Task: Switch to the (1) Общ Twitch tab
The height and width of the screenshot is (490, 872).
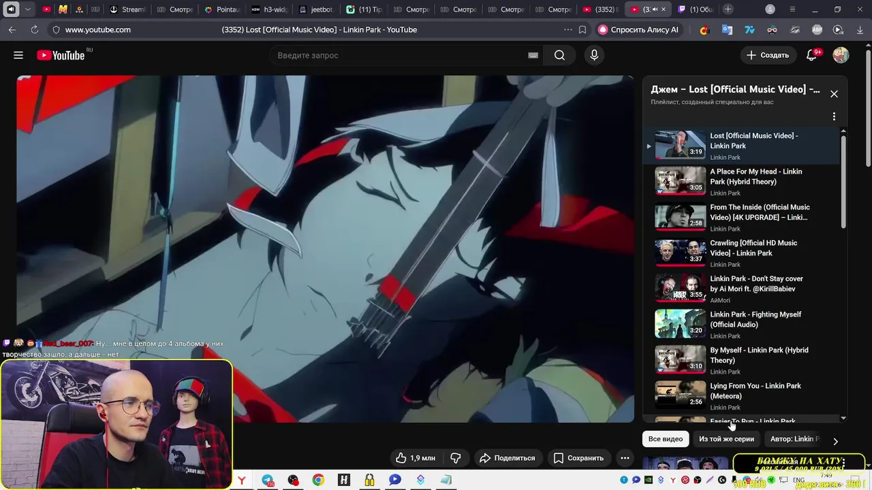Action: click(695, 10)
